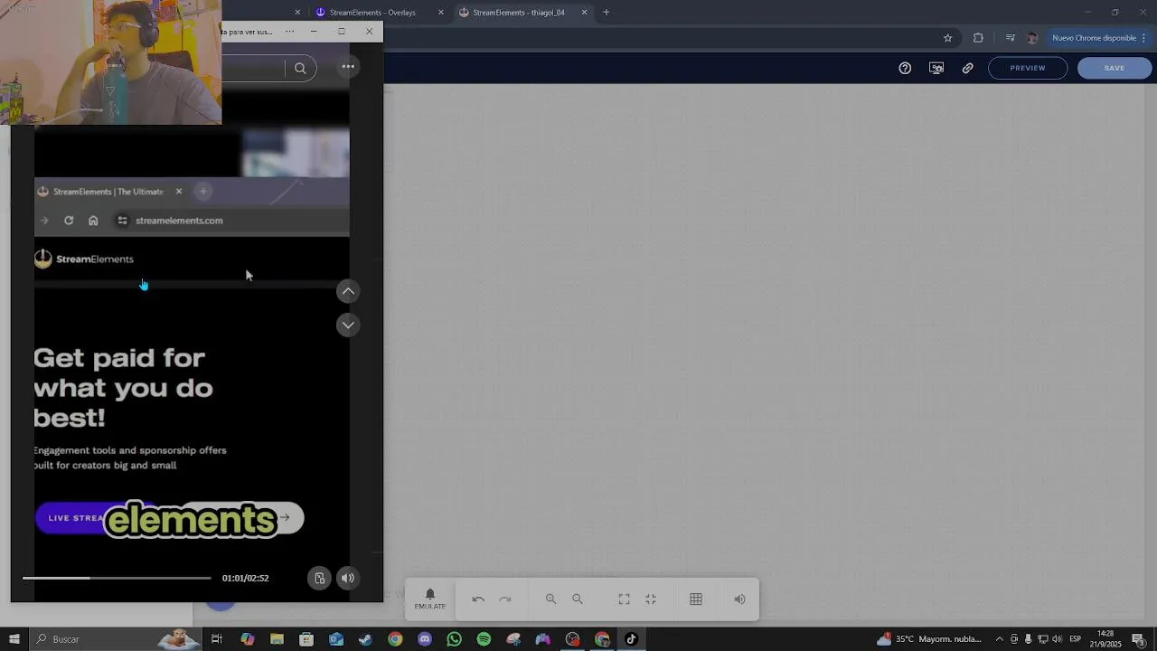Viewport: 1157px width, 651px height.
Task: Open the Chrome extensions puzzle icon
Action: (x=978, y=38)
